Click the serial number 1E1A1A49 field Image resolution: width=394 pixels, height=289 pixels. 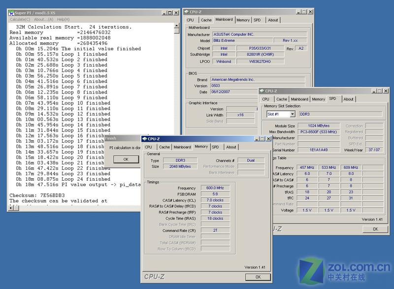point(319,150)
